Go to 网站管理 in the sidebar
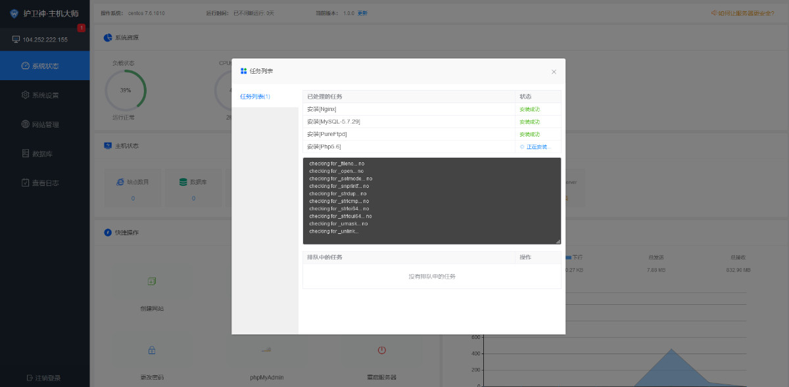789x387 pixels. coord(45,124)
